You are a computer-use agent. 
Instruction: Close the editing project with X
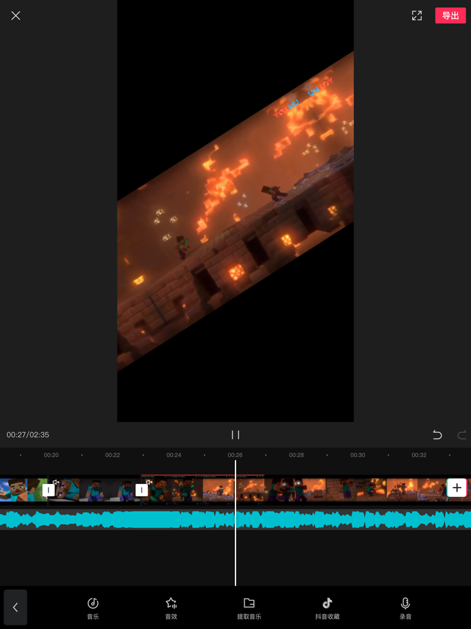(x=15, y=15)
